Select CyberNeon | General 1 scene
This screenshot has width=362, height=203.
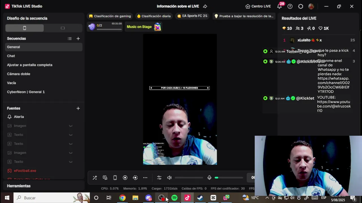[44, 92]
